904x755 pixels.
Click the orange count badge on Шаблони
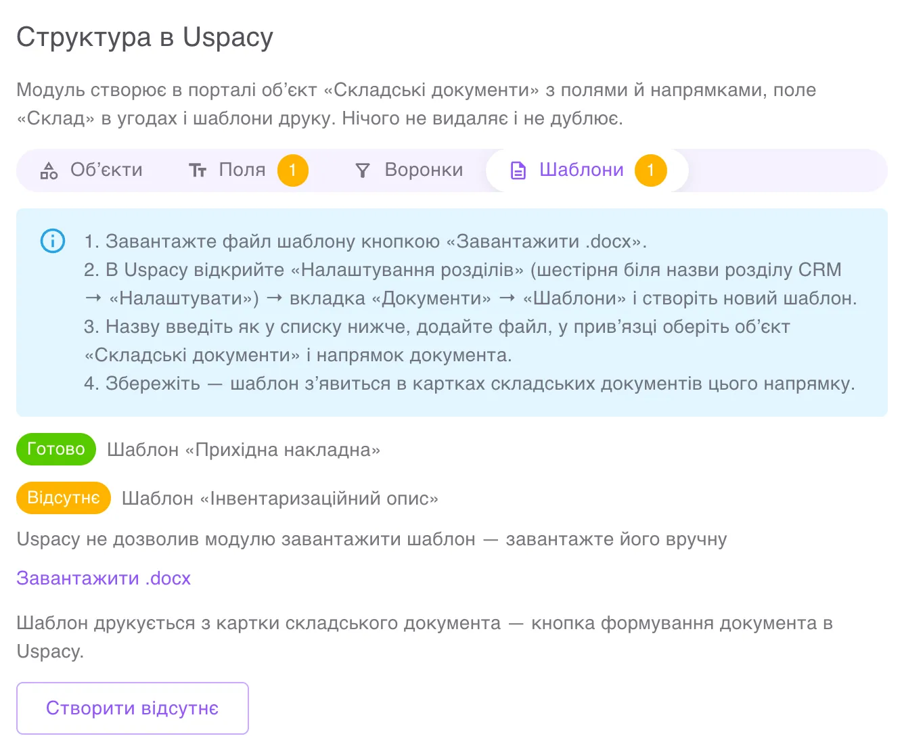point(650,170)
